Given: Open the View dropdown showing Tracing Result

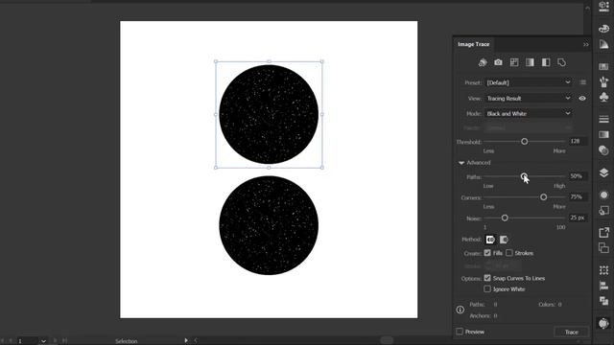Looking at the screenshot, I should [529, 98].
